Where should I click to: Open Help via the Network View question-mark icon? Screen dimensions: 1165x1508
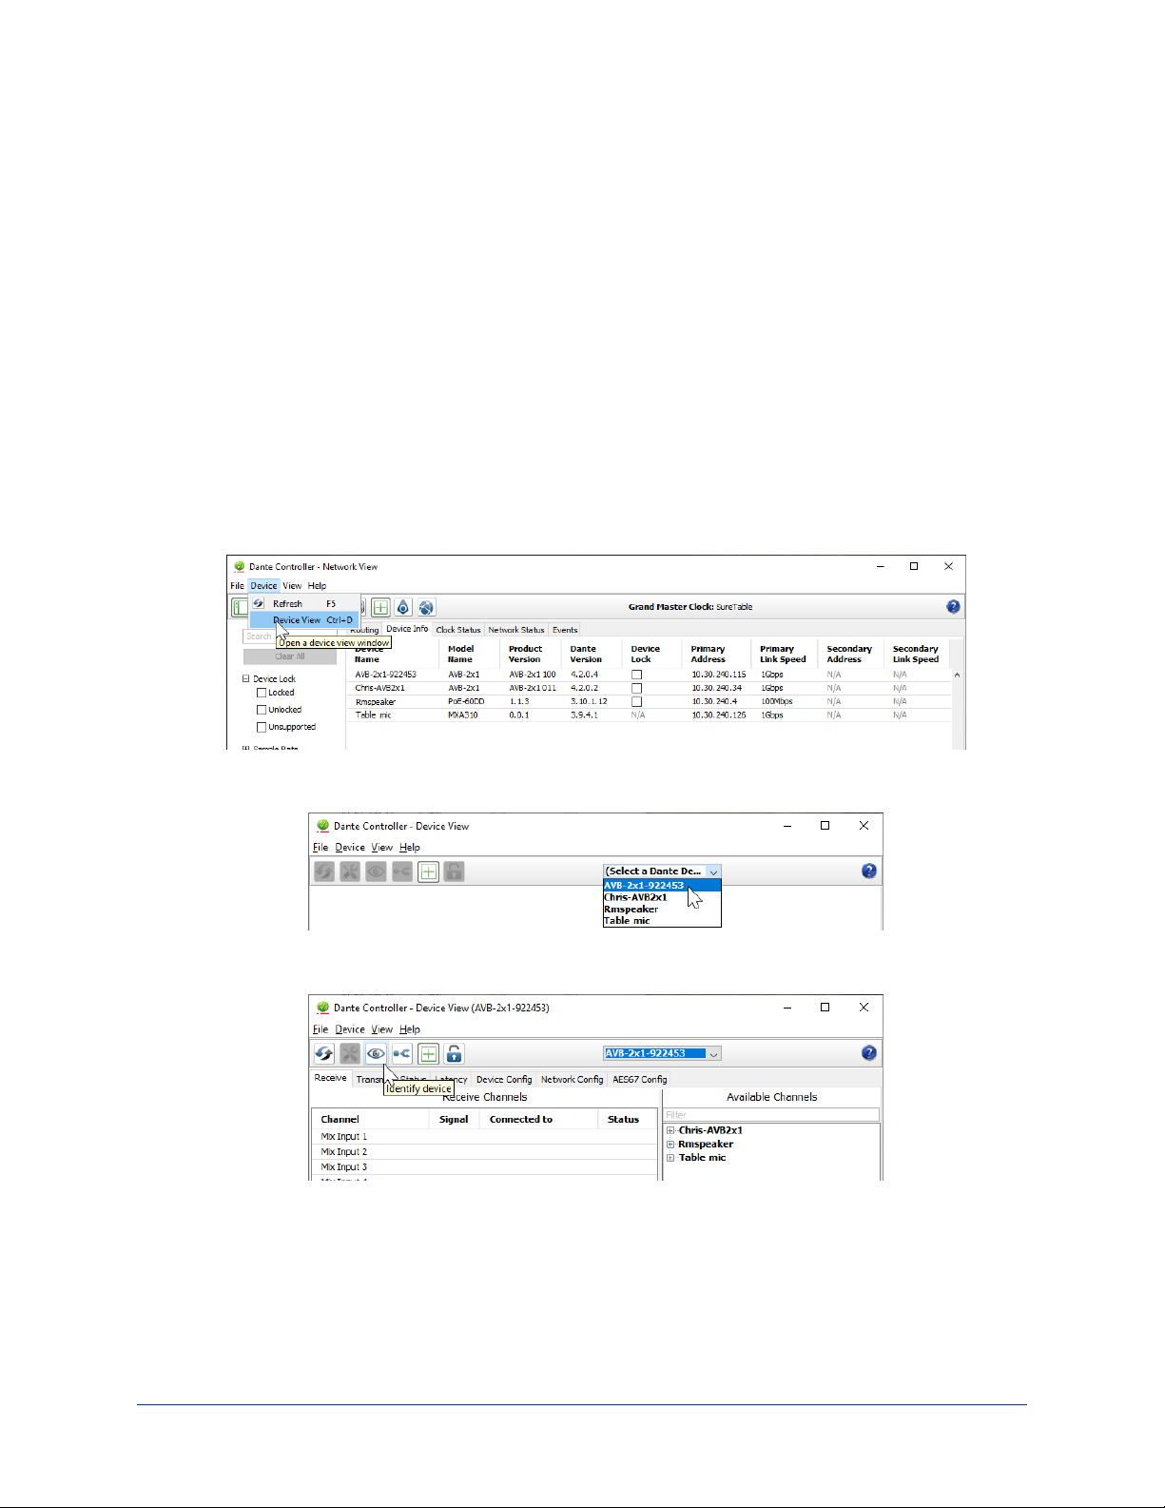coord(953,607)
